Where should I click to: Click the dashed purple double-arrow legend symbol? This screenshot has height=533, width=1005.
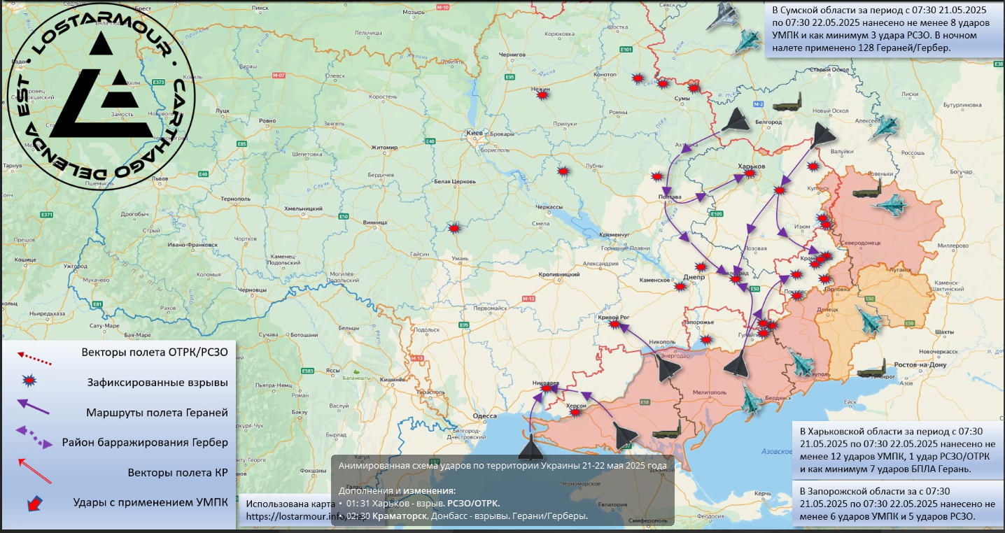click(33, 437)
